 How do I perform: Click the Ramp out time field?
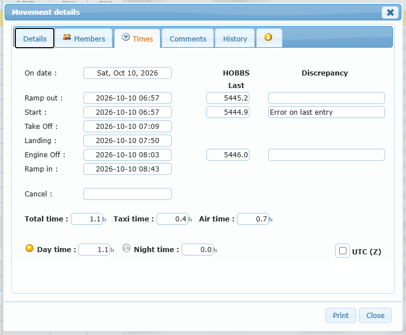pos(128,98)
